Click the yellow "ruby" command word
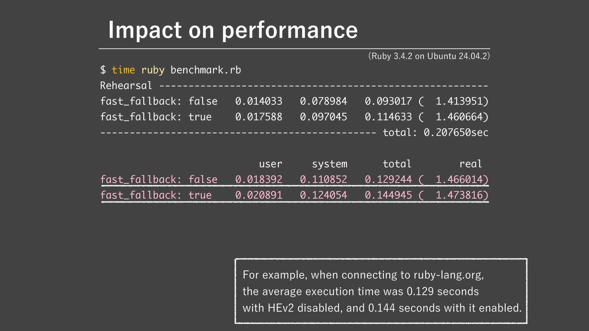Screen dimensions: 589x331 (153, 70)
